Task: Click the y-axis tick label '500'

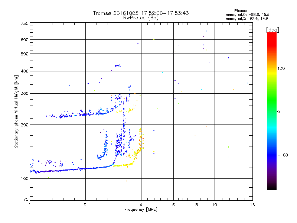Action: click(25, 54)
